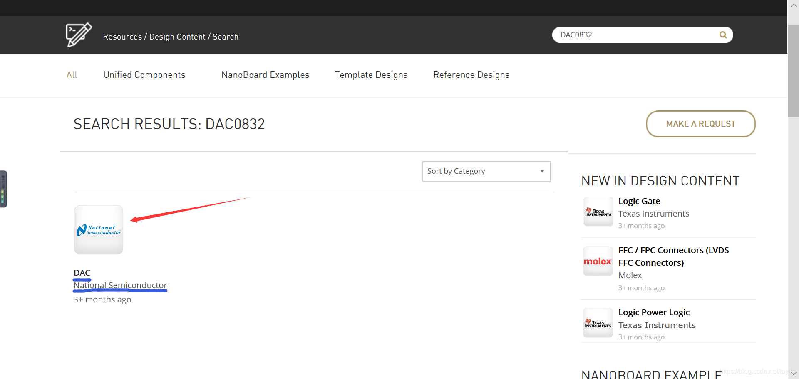Go to the Search breadcrumb

pyautogui.click(x=226, y=37)
